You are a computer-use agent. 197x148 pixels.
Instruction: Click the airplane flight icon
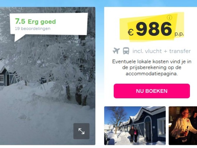116,51
